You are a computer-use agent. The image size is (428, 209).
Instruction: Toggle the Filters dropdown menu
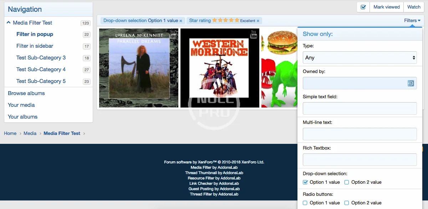pos(412,21)
